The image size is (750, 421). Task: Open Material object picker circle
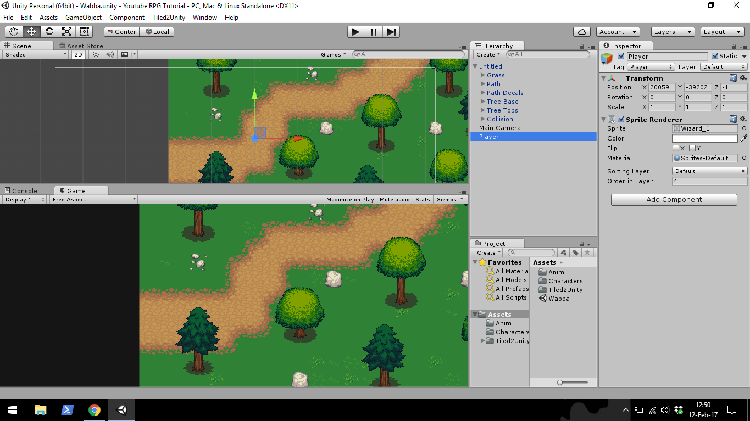744,158
